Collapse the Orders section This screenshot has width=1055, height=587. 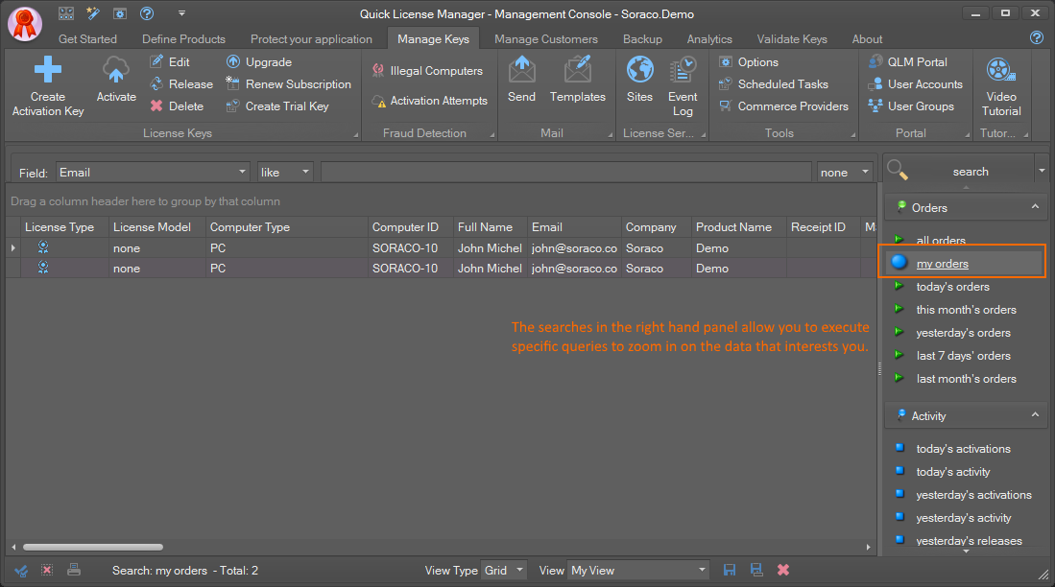[x=1035, y=207]
